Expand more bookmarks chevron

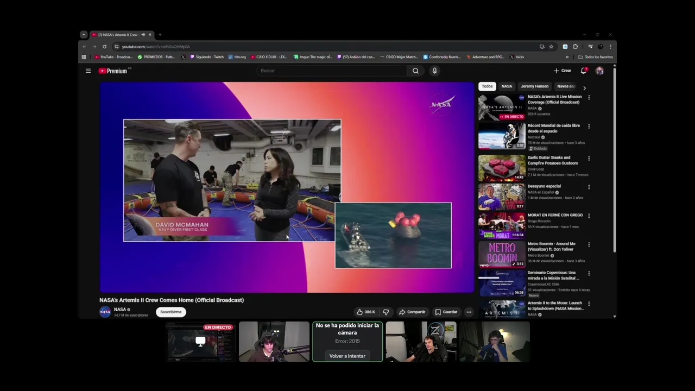pos(567,57)
